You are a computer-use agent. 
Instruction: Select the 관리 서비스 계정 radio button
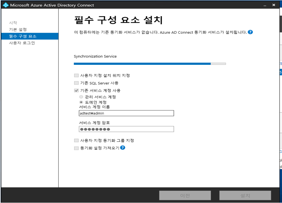81,97
